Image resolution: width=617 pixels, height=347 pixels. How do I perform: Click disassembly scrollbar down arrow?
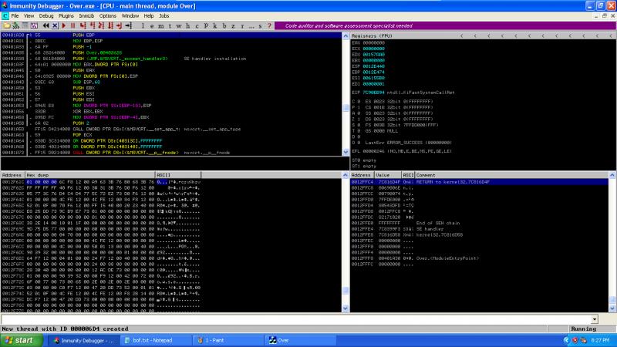pyautogui.click(x=346, y=152)
